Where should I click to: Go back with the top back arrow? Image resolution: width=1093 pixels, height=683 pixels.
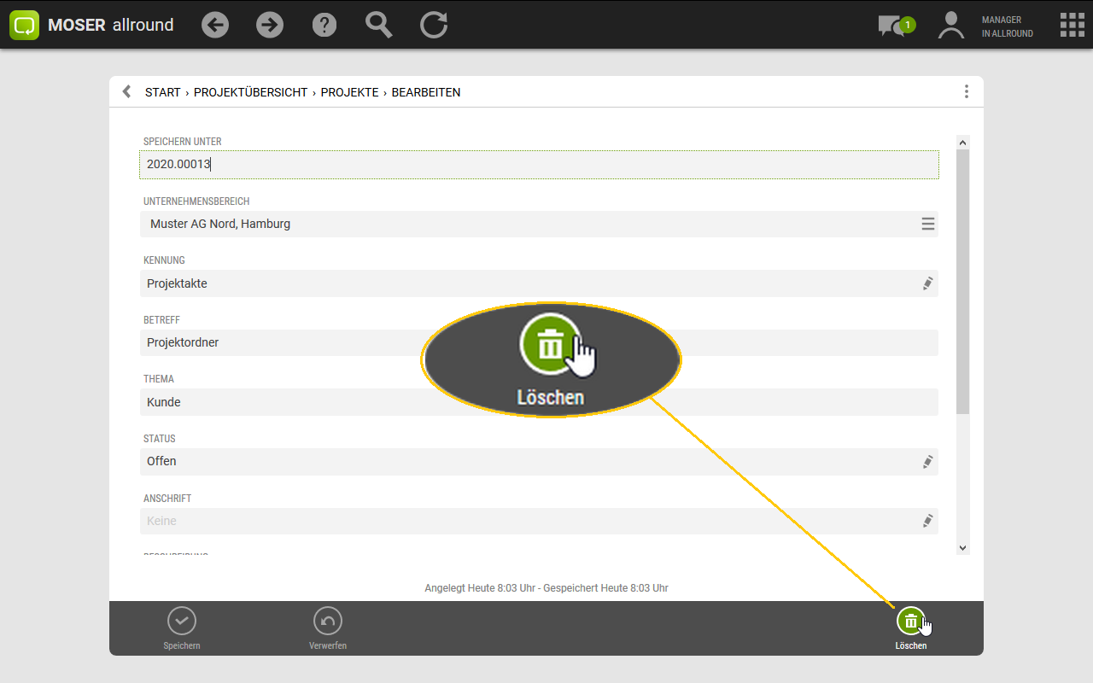click(215, 25)
